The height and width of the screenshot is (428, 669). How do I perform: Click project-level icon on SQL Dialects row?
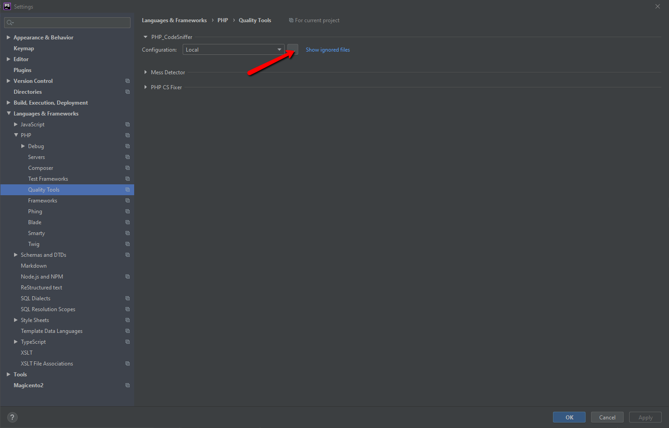[x=127, y=298]
